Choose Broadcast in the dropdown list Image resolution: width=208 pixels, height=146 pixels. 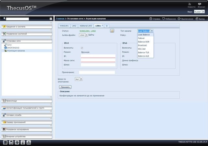146,45
